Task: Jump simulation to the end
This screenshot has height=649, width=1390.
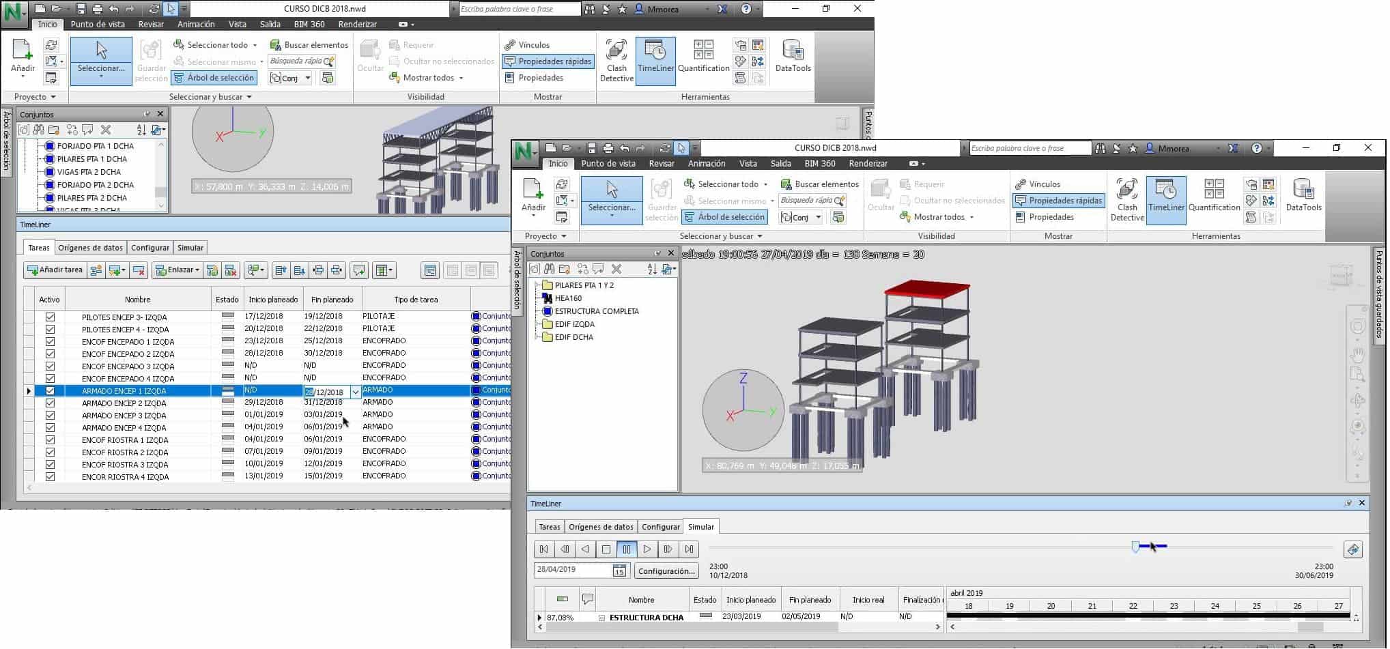Action: point(689,549)
